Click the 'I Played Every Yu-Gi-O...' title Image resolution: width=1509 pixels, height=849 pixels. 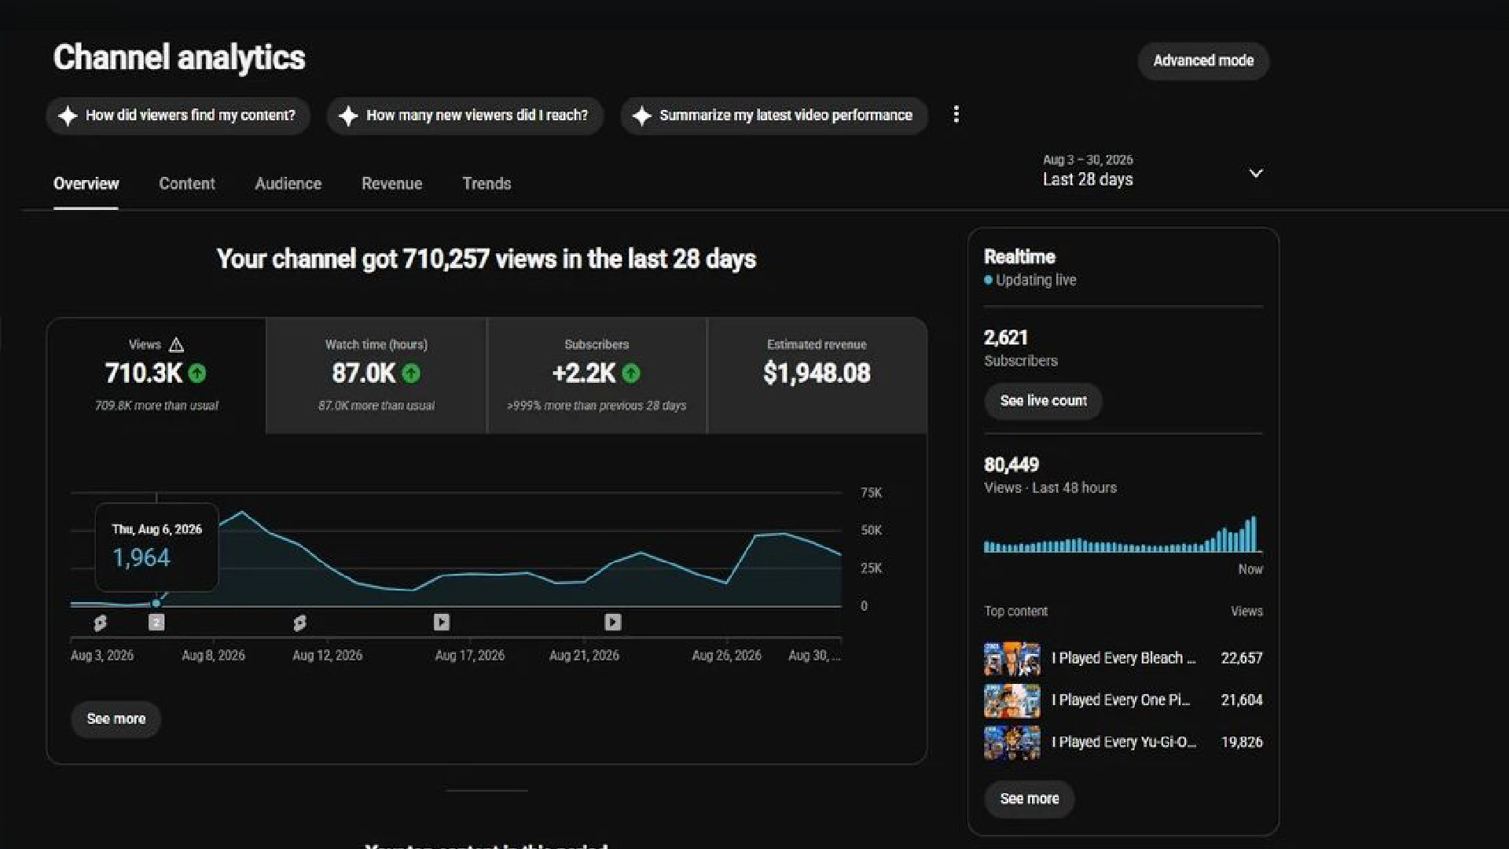(1124, 743)
